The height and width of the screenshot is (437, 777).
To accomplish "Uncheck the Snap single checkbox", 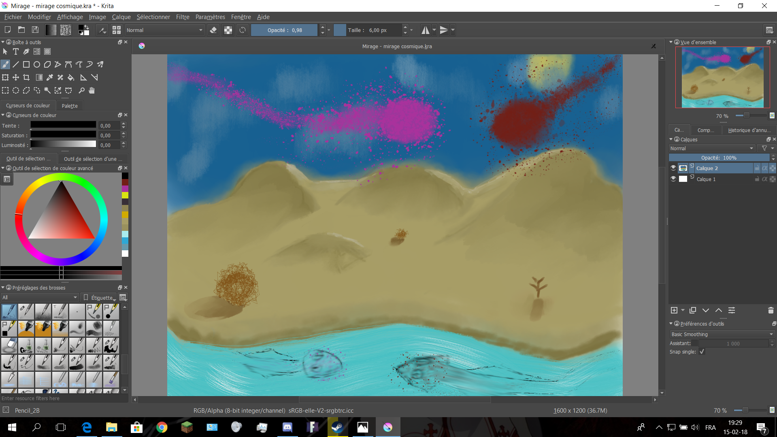I will click(x=702, y=352).
